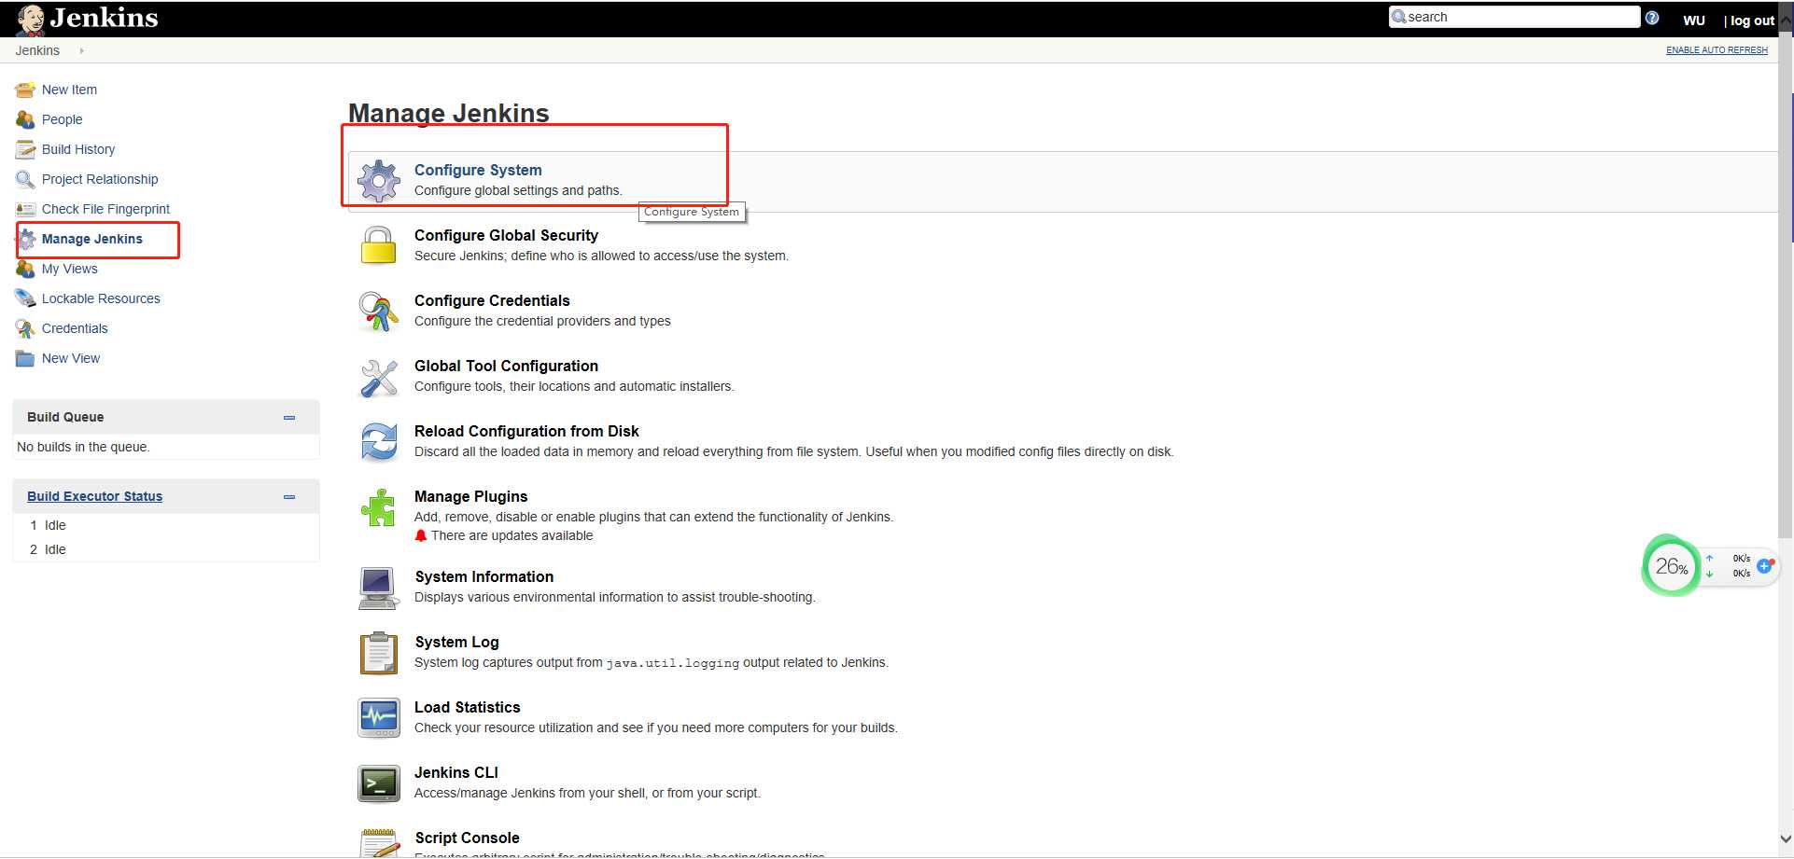The width and height of the screenshot is (1794, 859).
Task: Open New View link in sidebar
Action: coord(71,358)
